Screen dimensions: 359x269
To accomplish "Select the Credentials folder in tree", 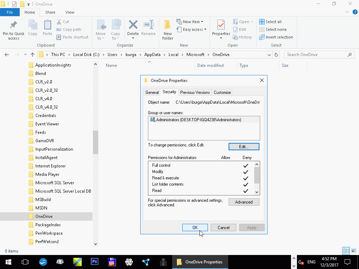I will 46,116.
